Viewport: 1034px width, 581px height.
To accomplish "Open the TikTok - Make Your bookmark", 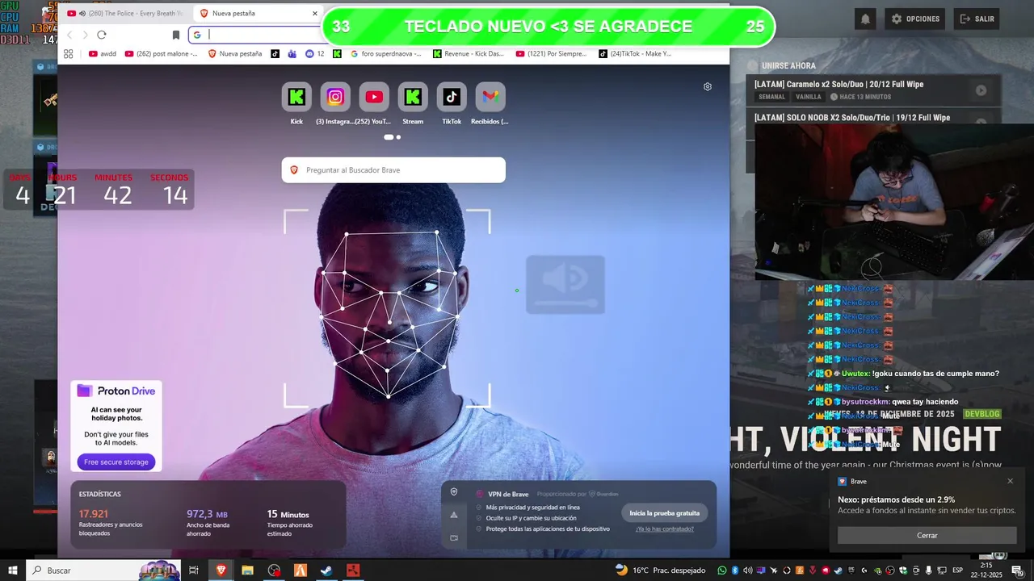I will (636, 54).
